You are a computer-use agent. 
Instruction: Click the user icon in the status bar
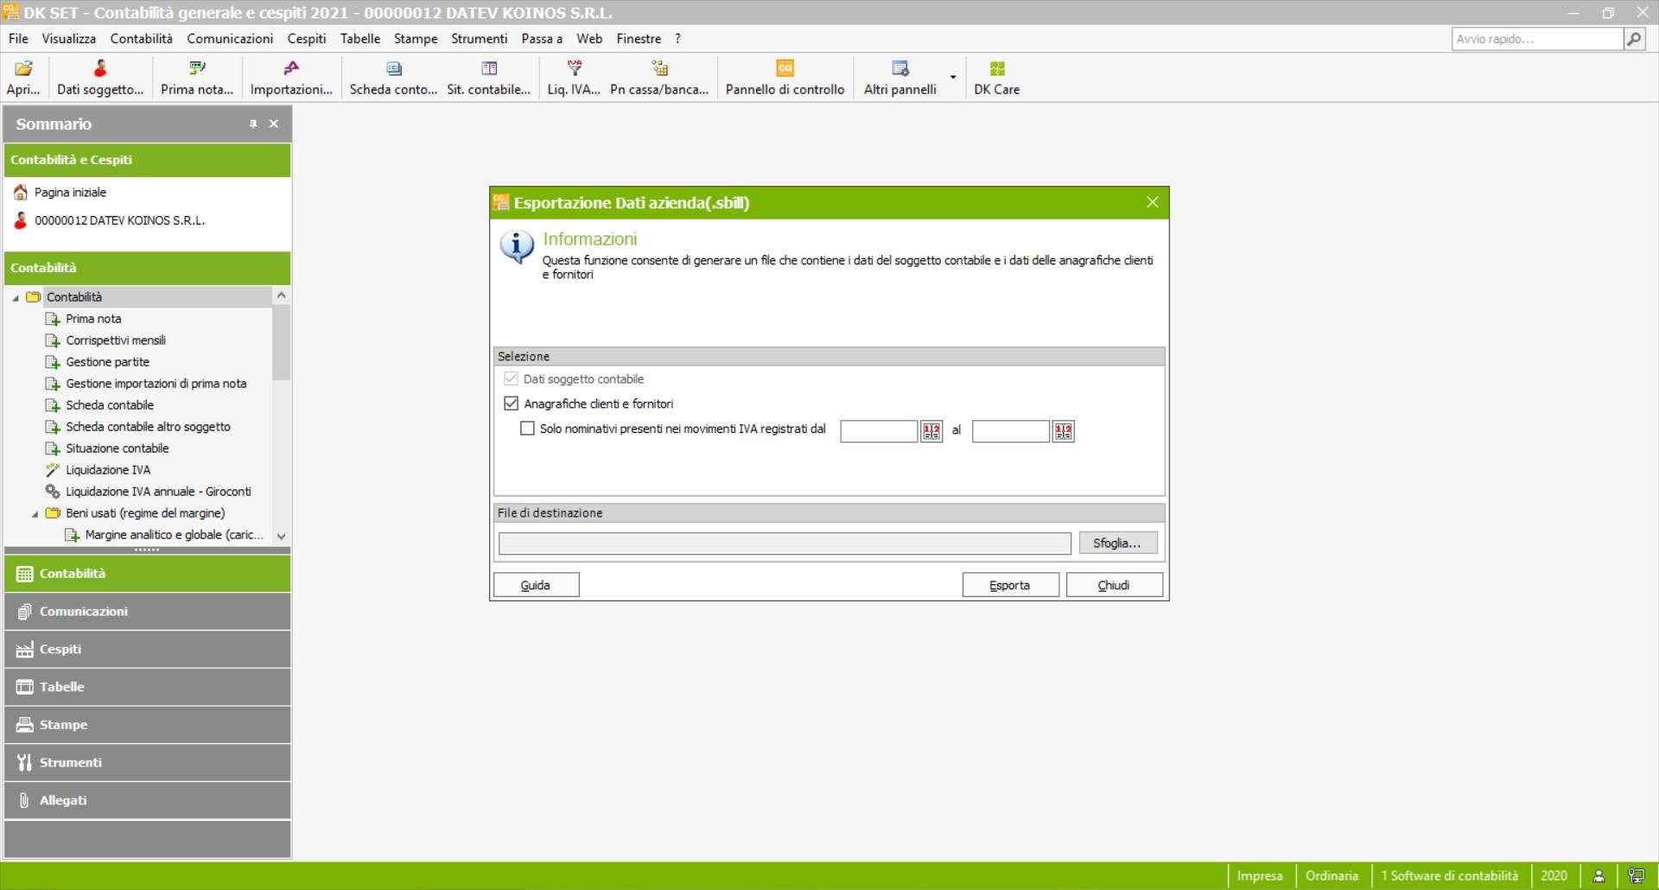(1599, 875)
